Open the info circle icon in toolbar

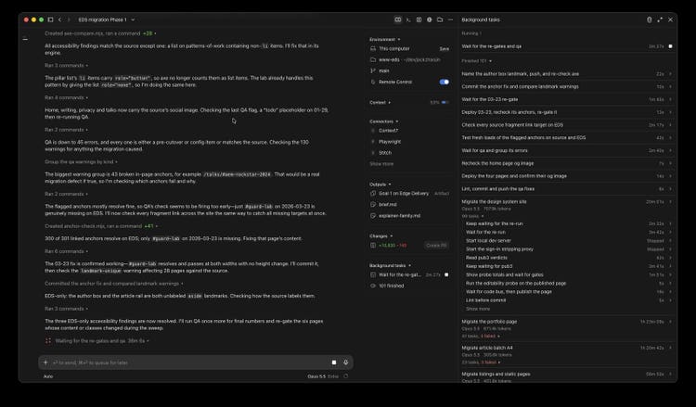(430, 19)
